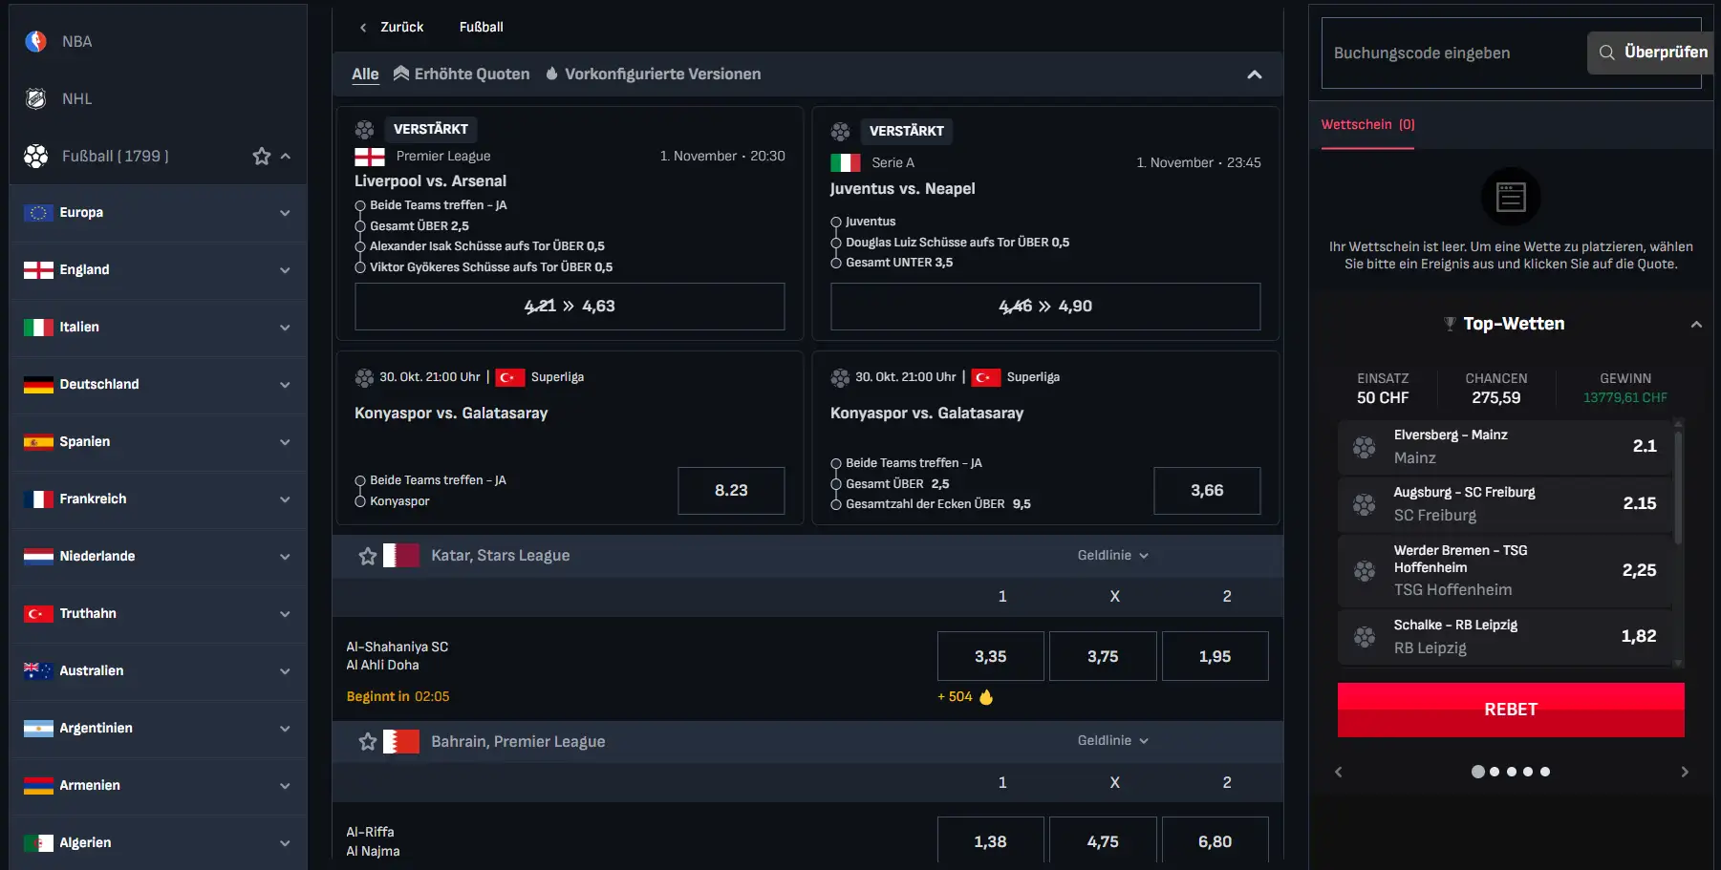Select boosted odds 4,63 for Liverpool vs. Arsenal
Image resolution: width=1721 pixels, height=870 pixels.
pos(570,307)
